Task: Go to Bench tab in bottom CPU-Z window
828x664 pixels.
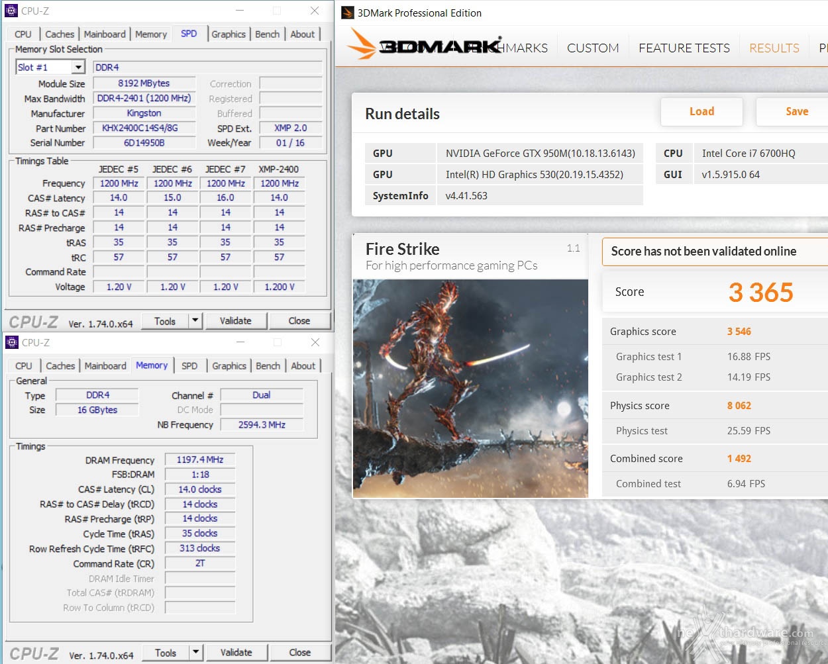Action: pyautogui.click(x=268, y=366)
